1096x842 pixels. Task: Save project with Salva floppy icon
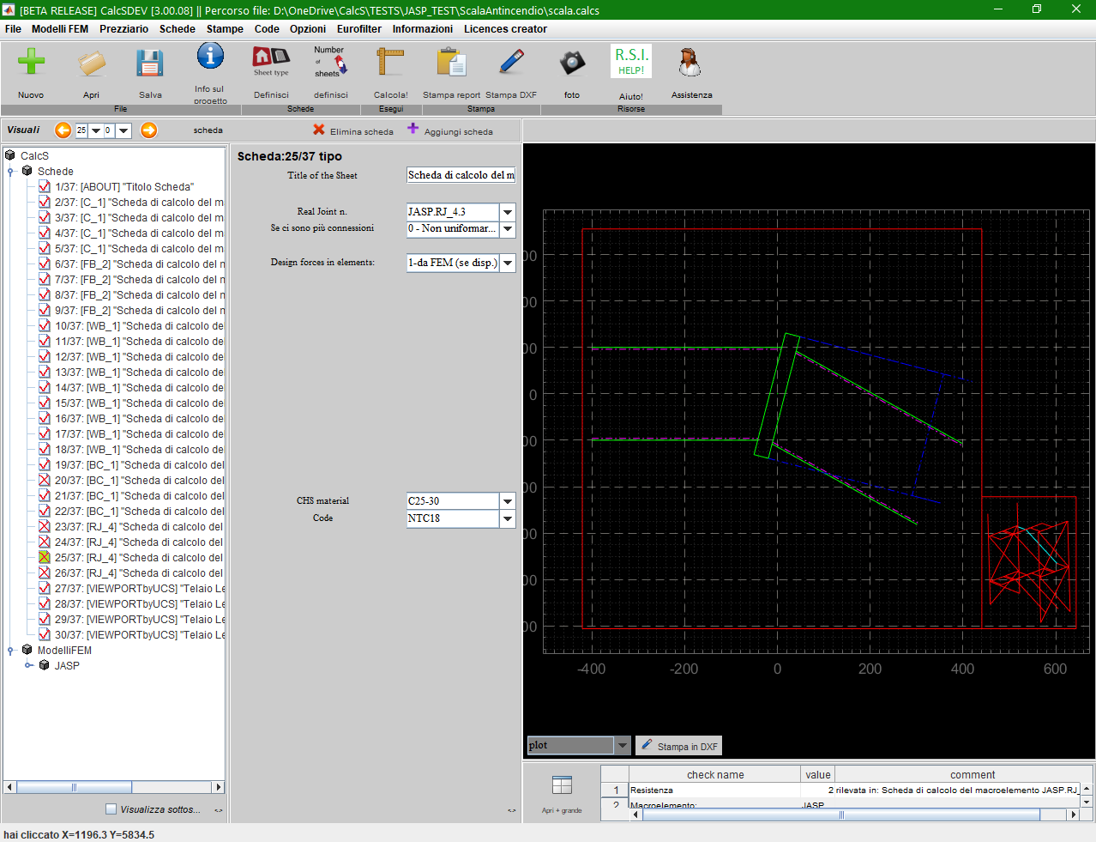click(x=150, y=63)
